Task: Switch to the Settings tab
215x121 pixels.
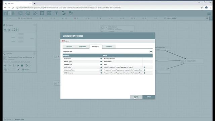Action: (x=69, y=47)
